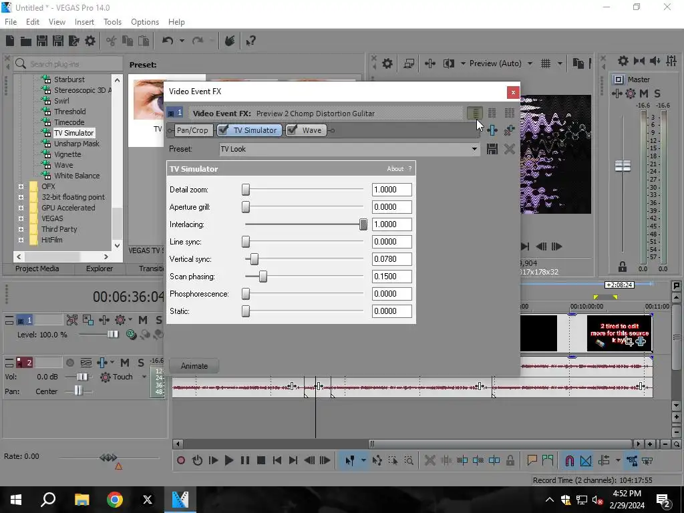Toggle the TV Simulator effect checkbox

click(223, 130)
